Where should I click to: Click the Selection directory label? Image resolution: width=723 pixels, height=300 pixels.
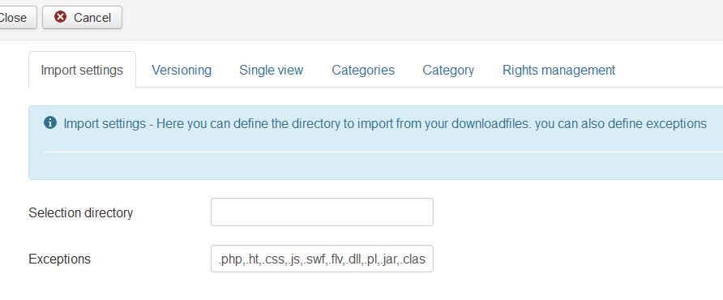[81, 212]
